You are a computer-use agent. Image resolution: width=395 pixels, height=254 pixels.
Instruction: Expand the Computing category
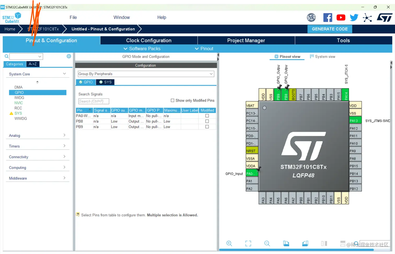[x=38, y=167]
